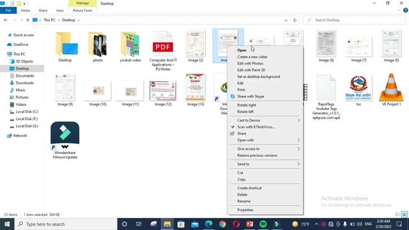
Task: Open the Windows Start menu
Action: (x=7, y=224)
